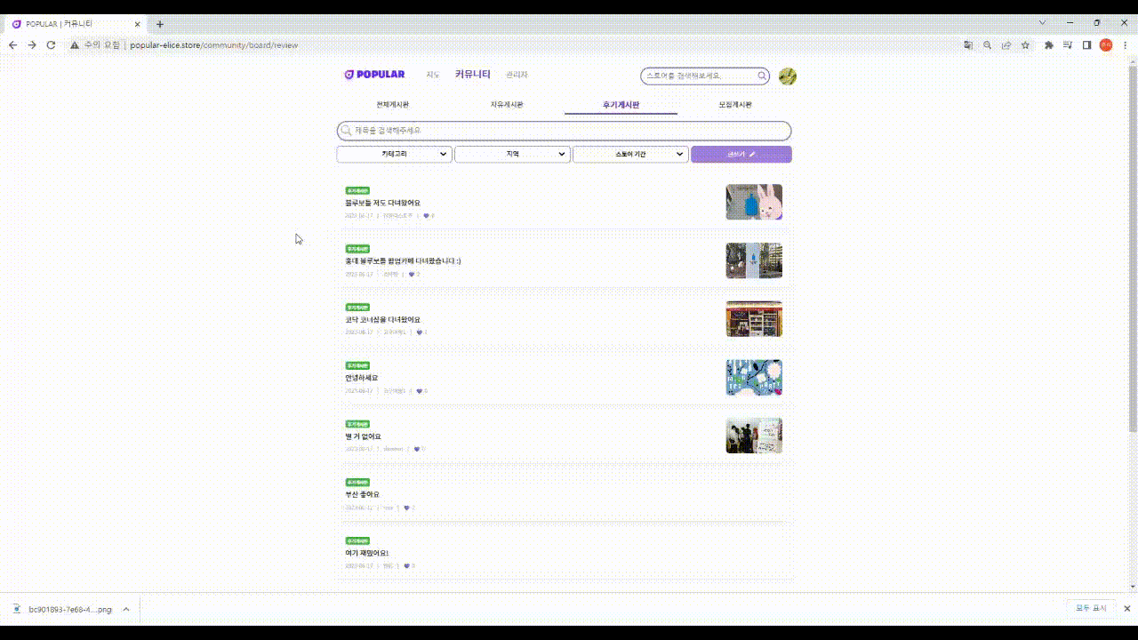Expand the 스토어 기간 dropdown
Screen dimensions: 1138x640
[630, 155]
